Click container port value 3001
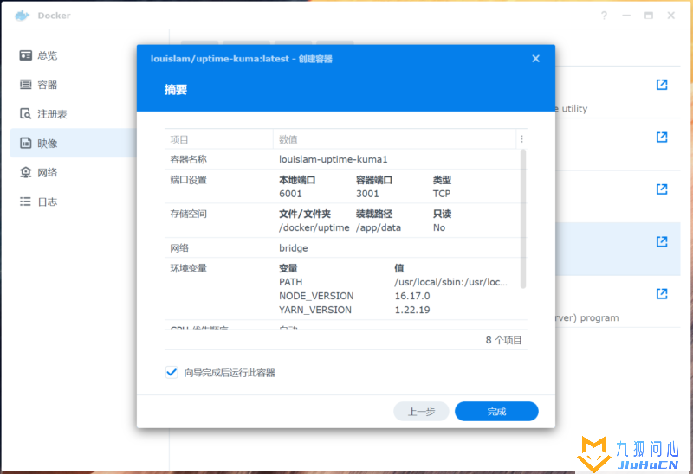The width and height of the screenshot is (693, 474). [367, 194]
